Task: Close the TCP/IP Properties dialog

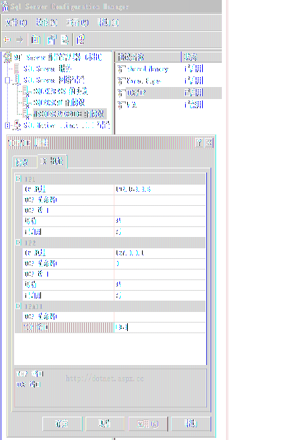Action: coord(209,143)
